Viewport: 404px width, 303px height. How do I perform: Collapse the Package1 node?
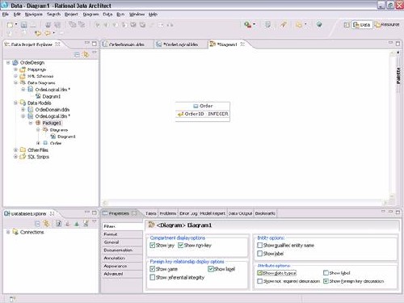[x=31, y=123]
